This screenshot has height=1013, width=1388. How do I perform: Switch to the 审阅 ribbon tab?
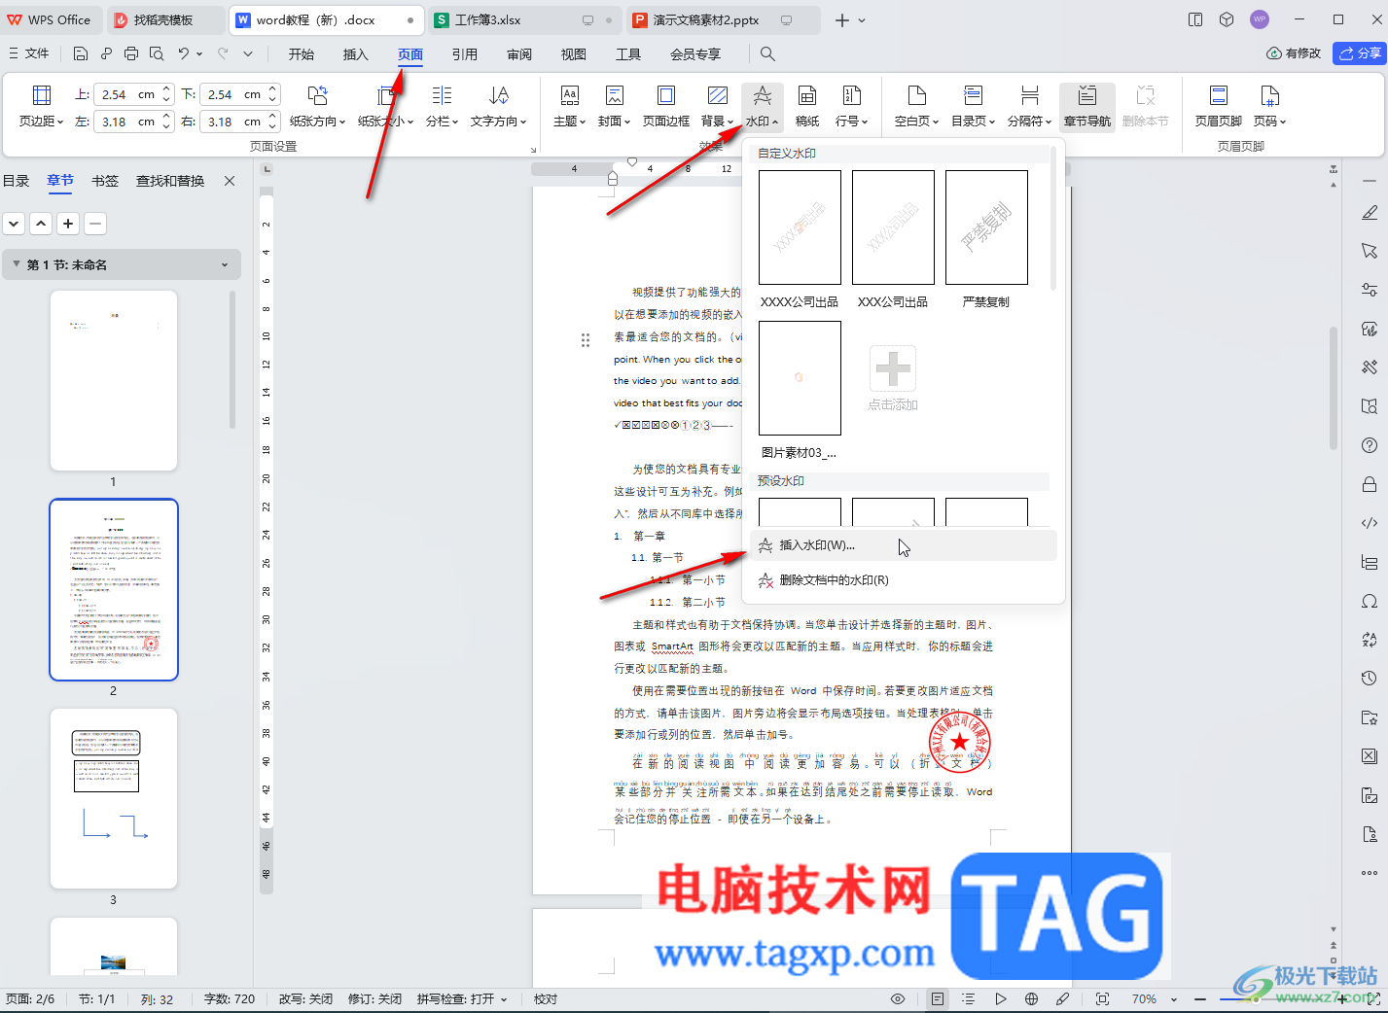point(519,54)
